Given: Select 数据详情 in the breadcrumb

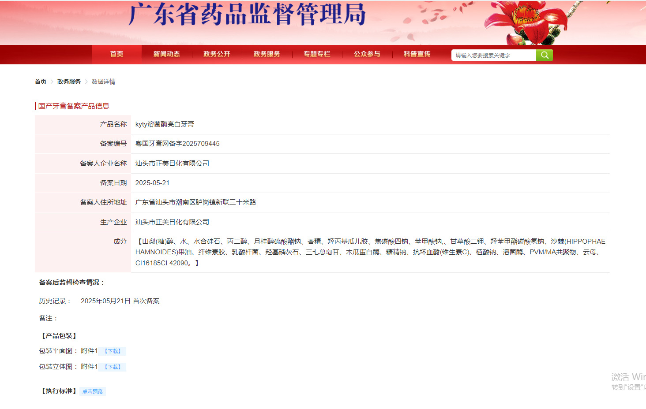Looking at the screenshot, I should 102,81.
